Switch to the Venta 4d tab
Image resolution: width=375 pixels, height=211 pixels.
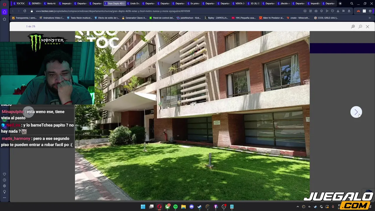(50, 4)
